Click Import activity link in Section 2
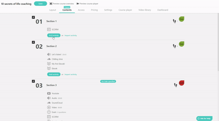The width and height of the screenshot is (219, 121). click(71, 74)
